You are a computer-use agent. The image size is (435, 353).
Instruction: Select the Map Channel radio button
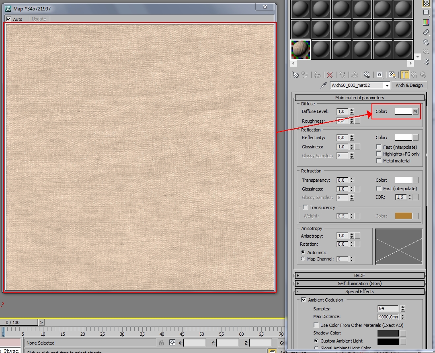coord(303,259)
